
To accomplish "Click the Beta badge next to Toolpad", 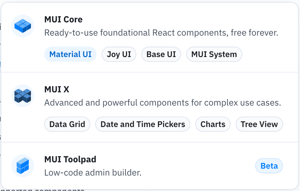I will (269, 166).
